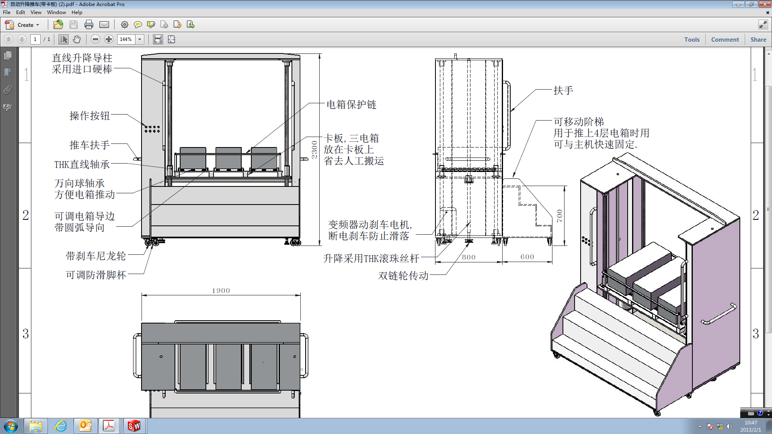Send the PDF by email icon
The image size is (772, 434).
point(104,25)
